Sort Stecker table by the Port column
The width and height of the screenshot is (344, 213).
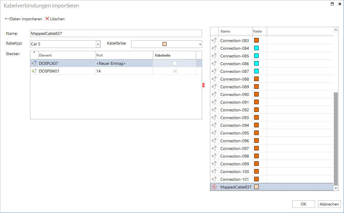coord(124,55)
